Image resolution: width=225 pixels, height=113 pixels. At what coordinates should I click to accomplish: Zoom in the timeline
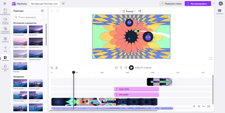coord(199,107)
